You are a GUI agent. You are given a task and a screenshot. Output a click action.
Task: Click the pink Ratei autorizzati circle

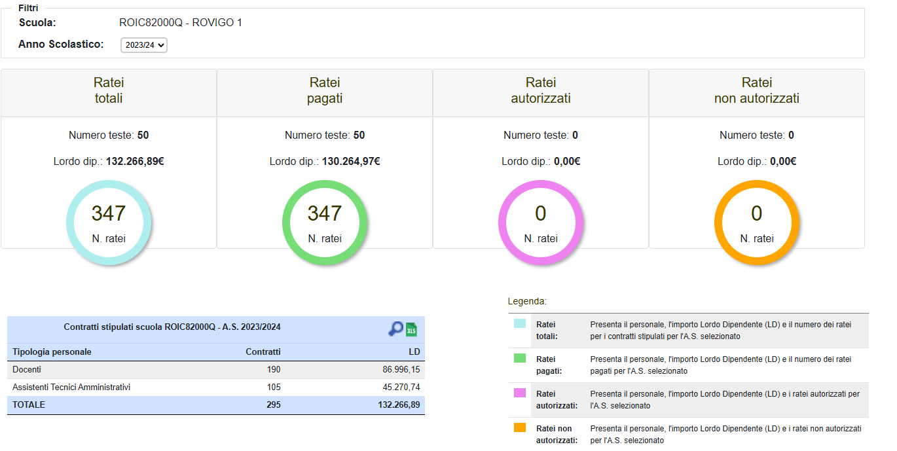click(x=541, y=223)
